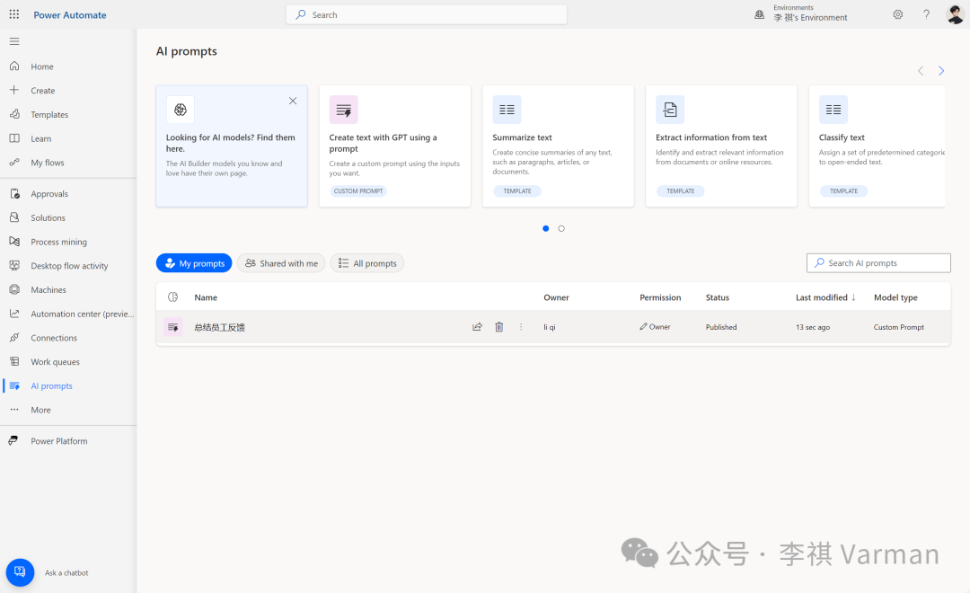Click the Approvals sidebar icon
This screenshot has width=970, height=593.
coord(14,194)
